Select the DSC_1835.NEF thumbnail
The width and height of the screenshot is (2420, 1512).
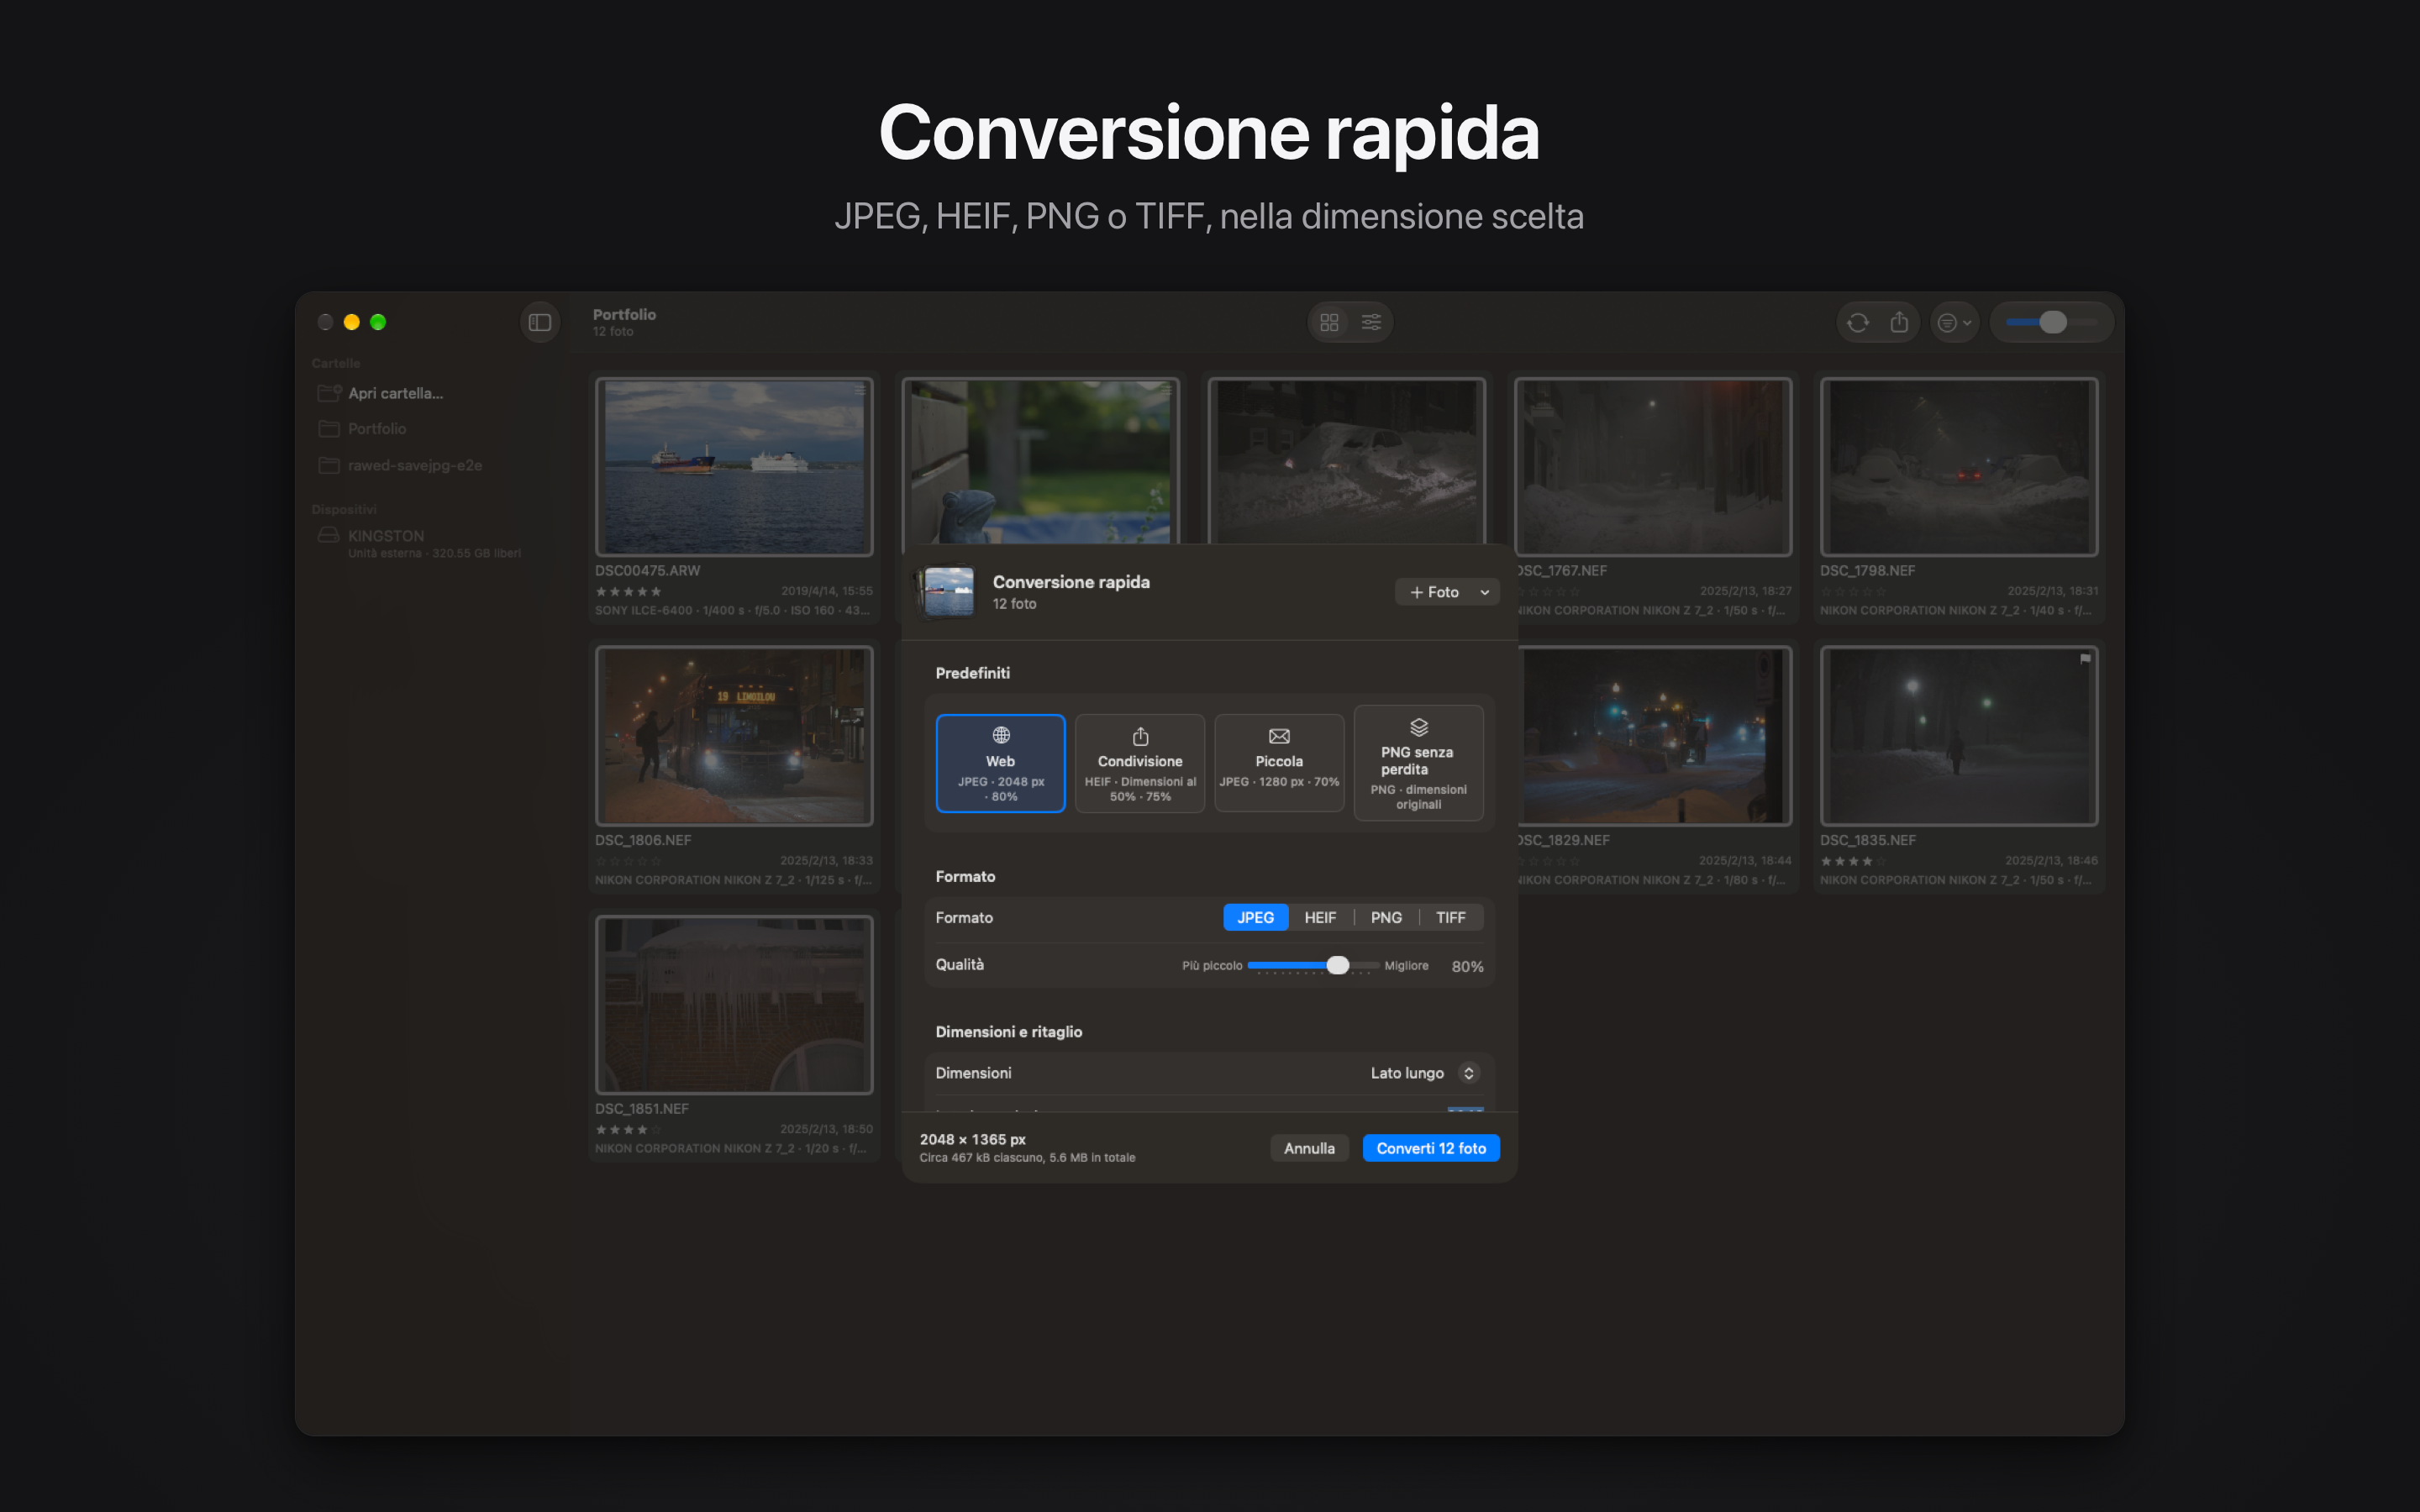coord(1958,735)
